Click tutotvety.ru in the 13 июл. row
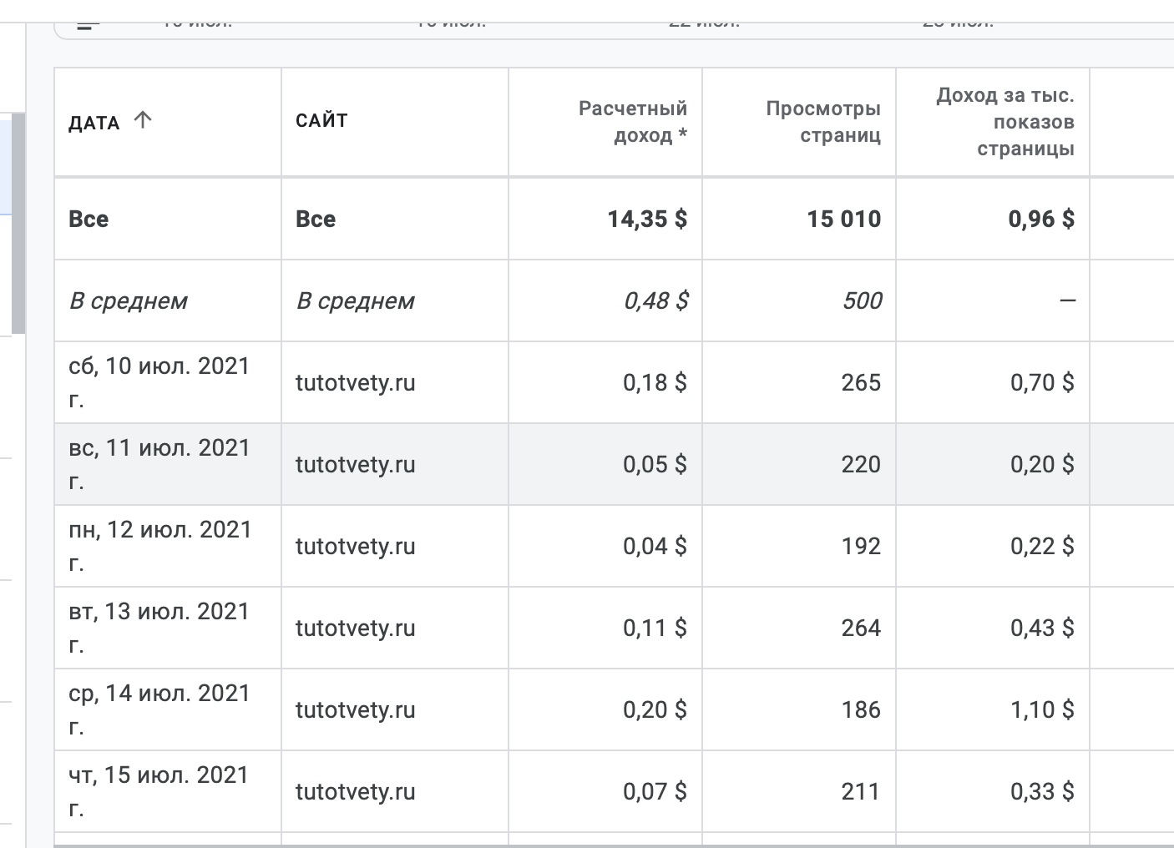 [x=355, y=628]
